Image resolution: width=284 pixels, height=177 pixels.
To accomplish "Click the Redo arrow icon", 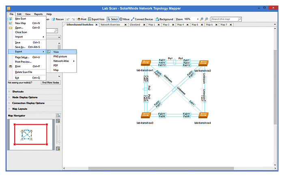I will tap(73, 19).
